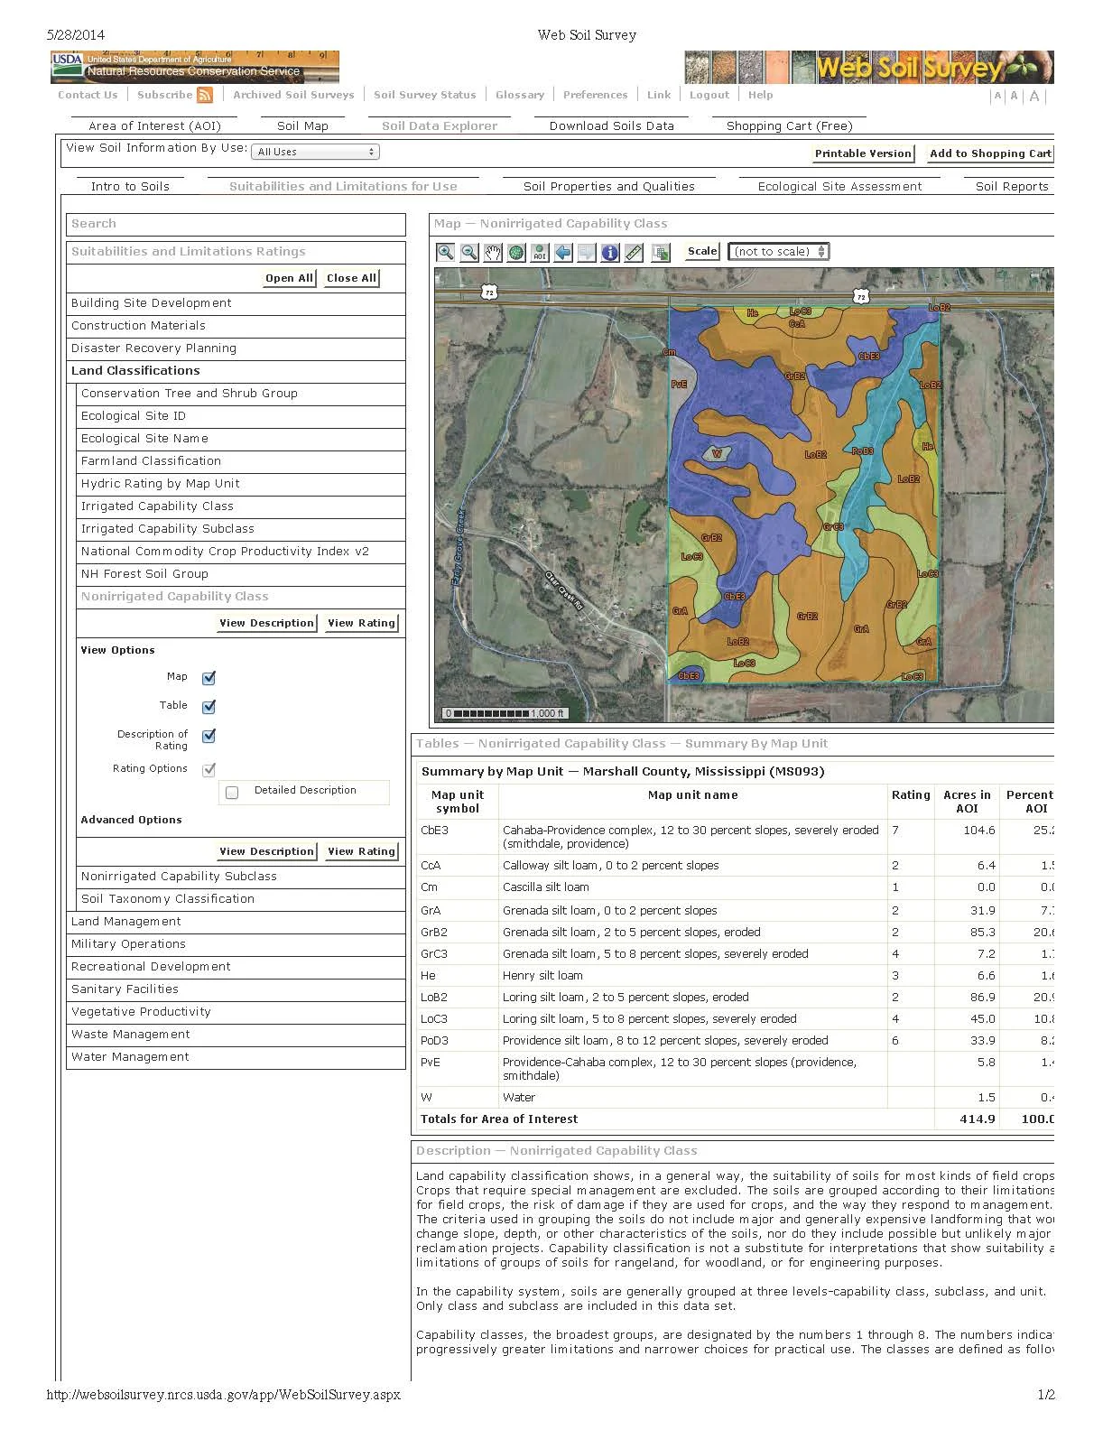This screenshot has height=1430, width=1103.
Task: Click the CbE3 row in summary table
Action: pos(735,837)
